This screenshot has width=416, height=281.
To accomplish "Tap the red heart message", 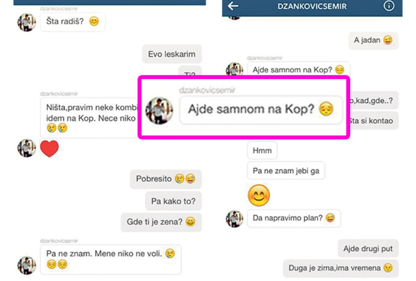I will pyautogui.click(x=50, y=148).
